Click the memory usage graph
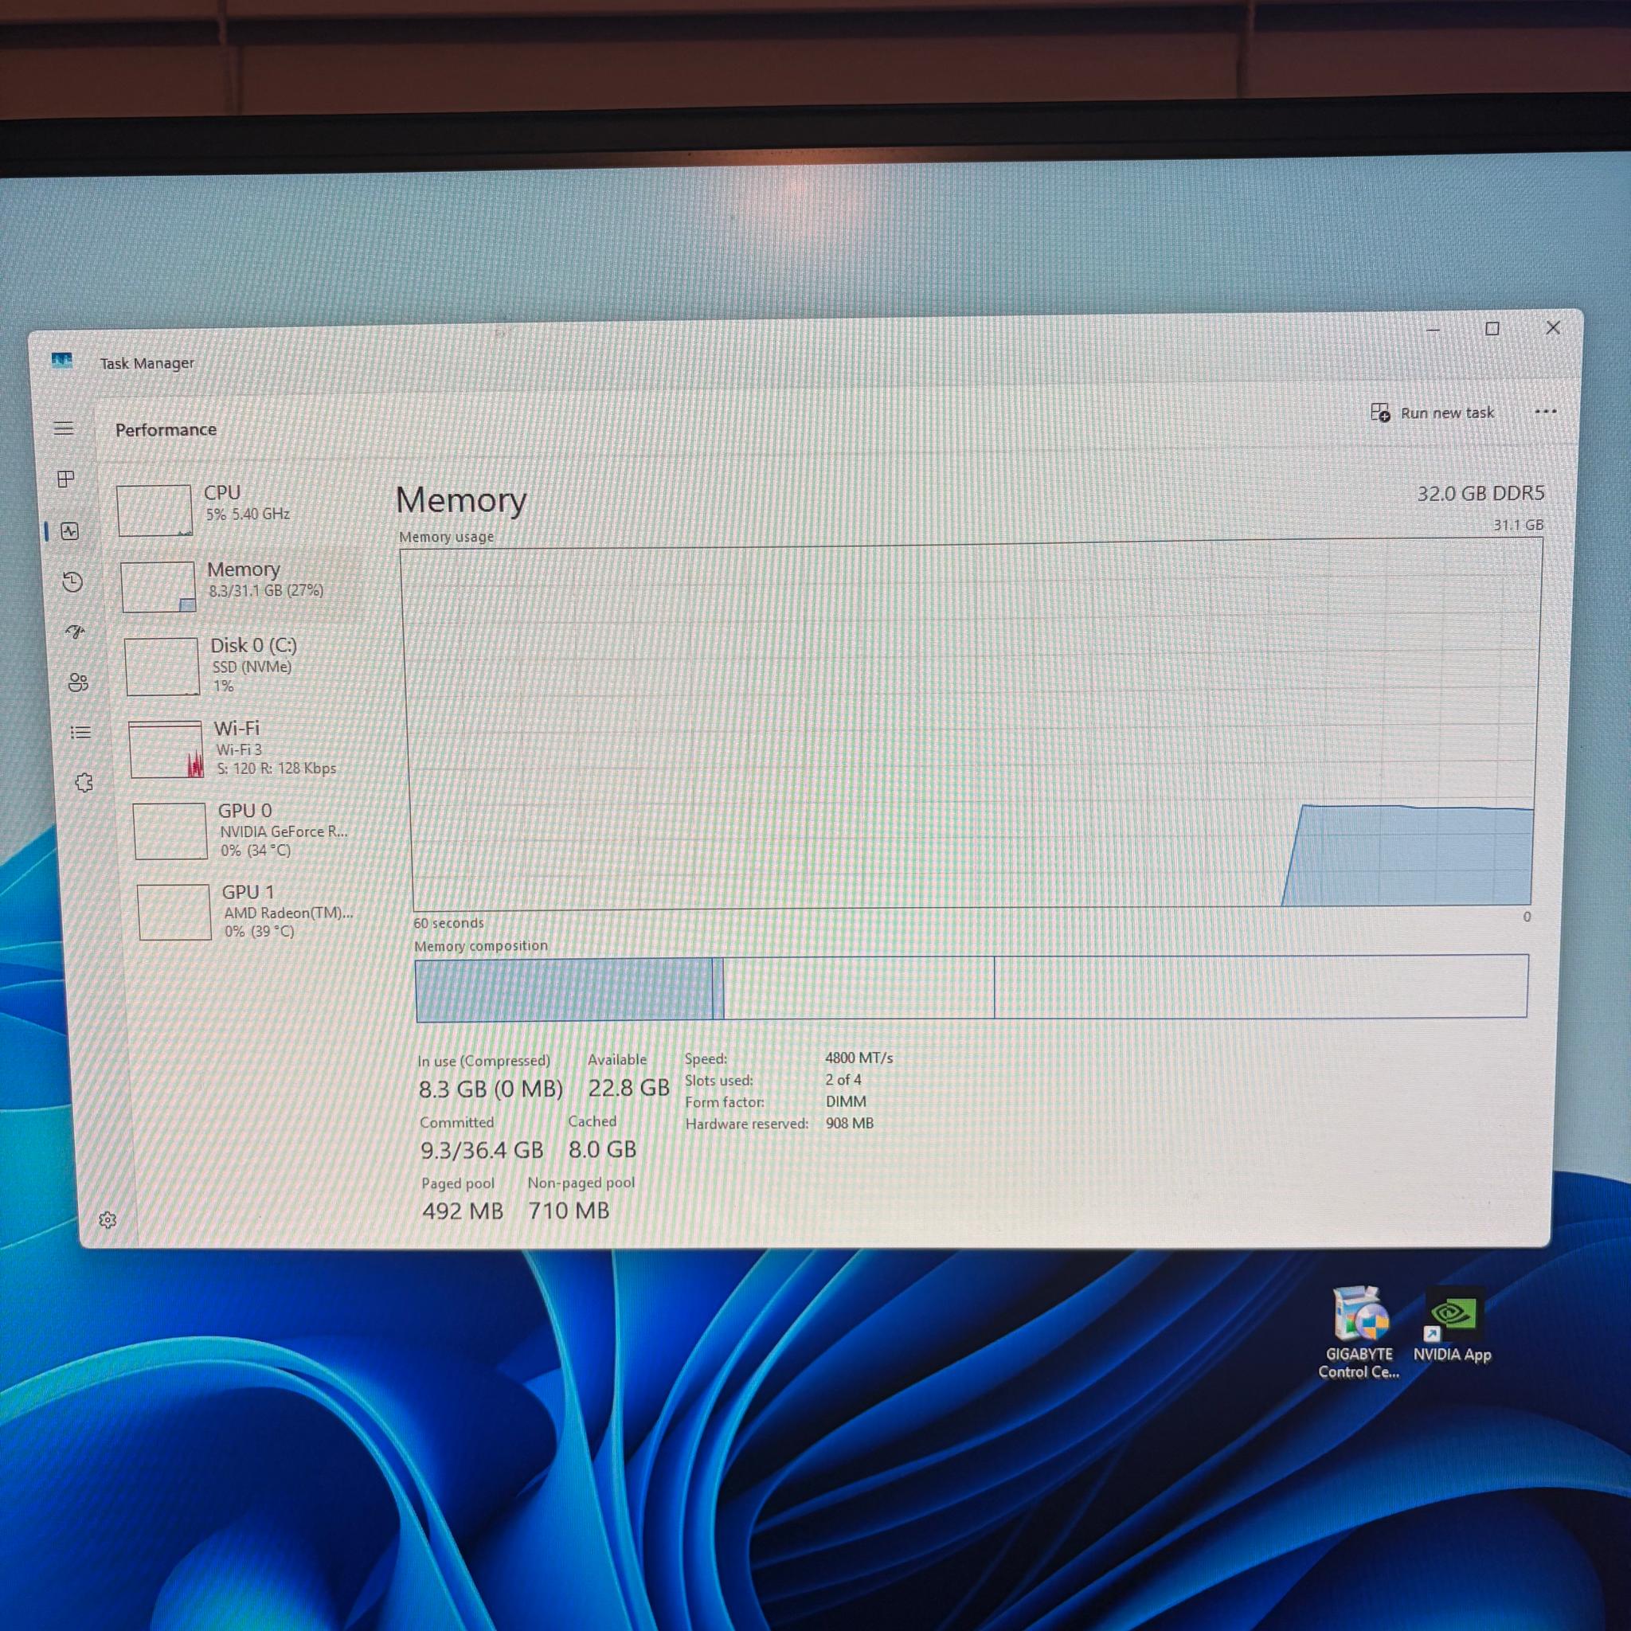Image resolution: width=1631 pixels, height=1631 pixels. [x=972, y=726]
